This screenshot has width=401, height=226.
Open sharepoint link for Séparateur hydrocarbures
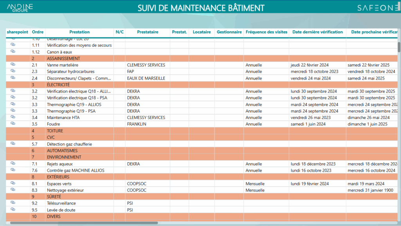pos(13,71)
